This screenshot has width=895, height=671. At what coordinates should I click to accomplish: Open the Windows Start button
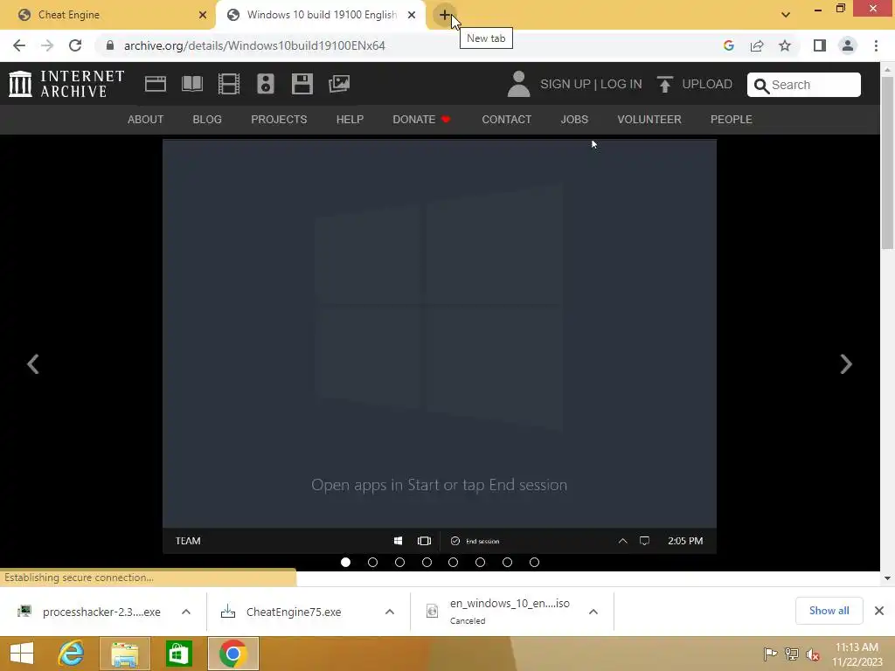[22, 654]
